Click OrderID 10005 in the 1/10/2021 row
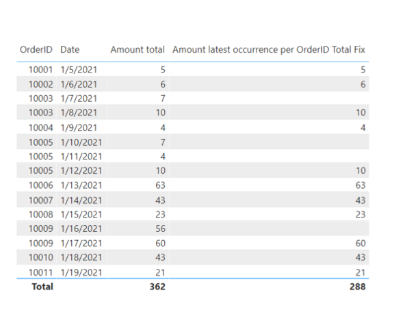405x314 pixels. tap(40, 142)
